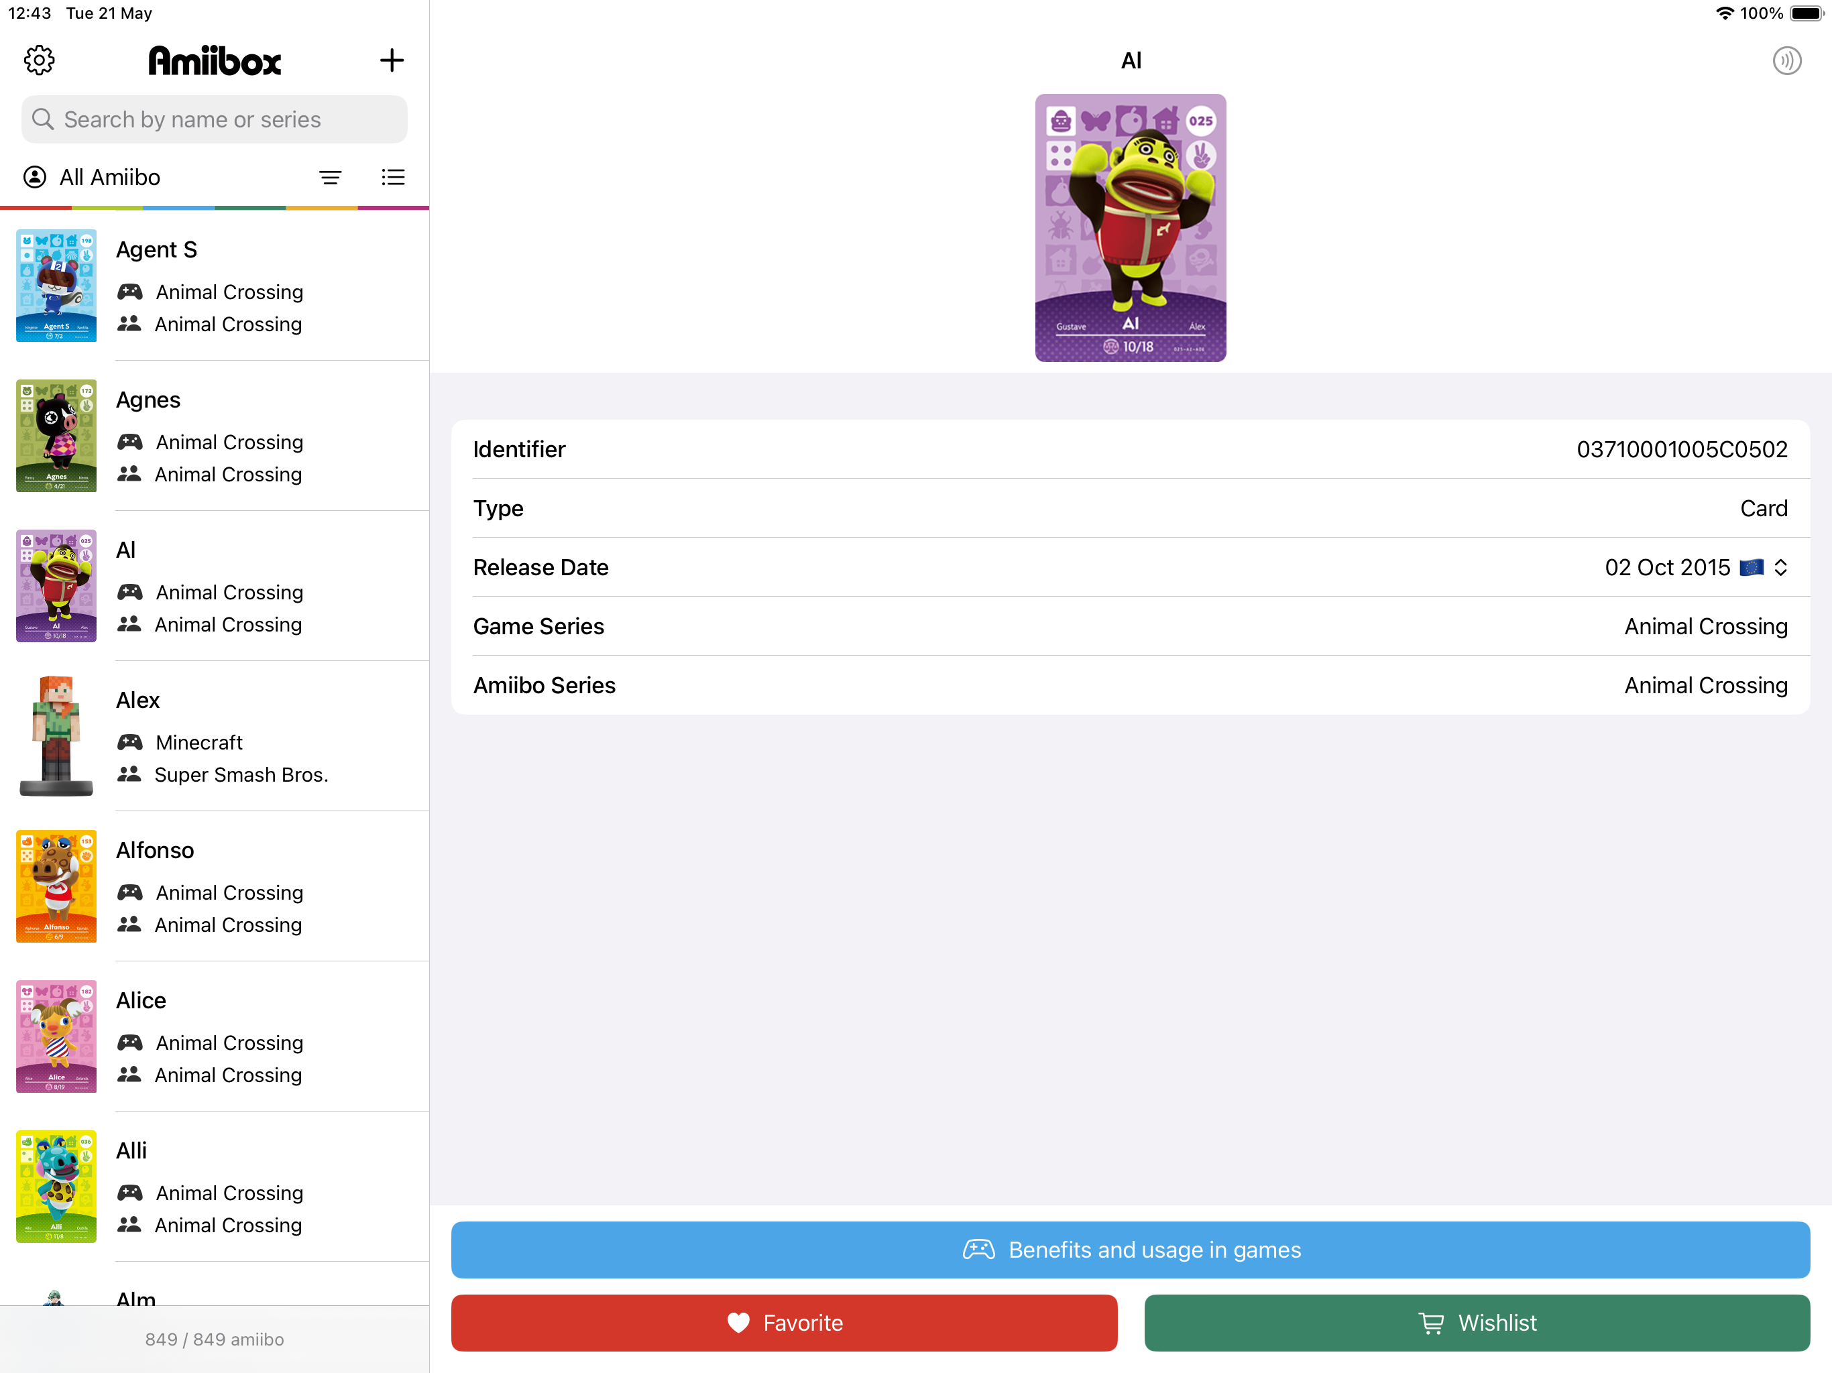Tap the Agent S card thumbnail

pos(56,286)
